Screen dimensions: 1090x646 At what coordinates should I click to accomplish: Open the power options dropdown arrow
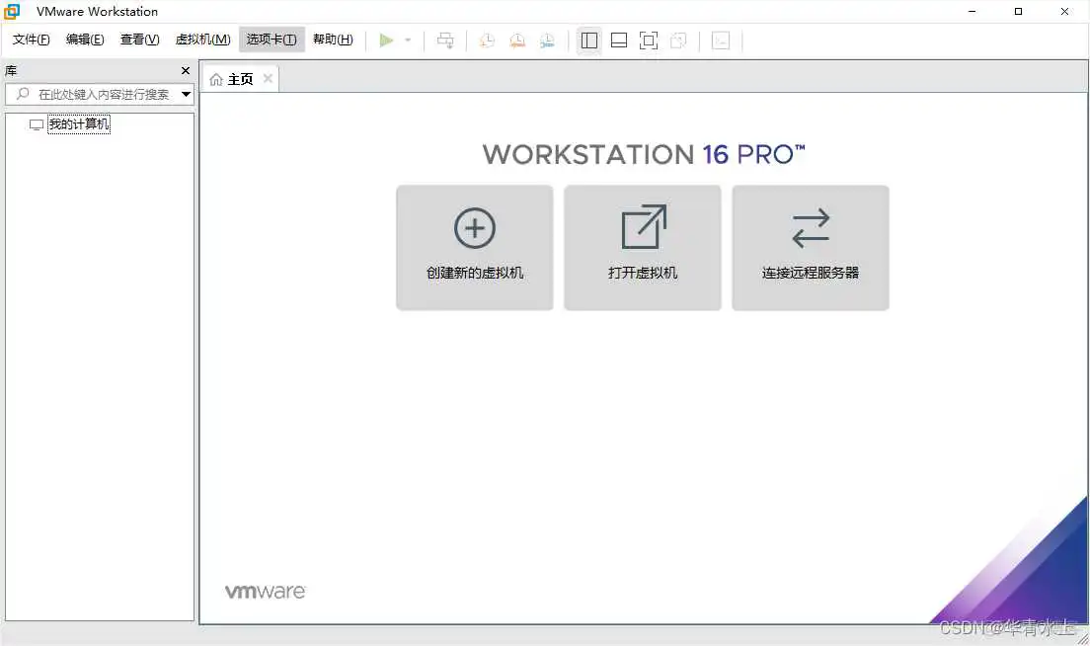[407, 40]
